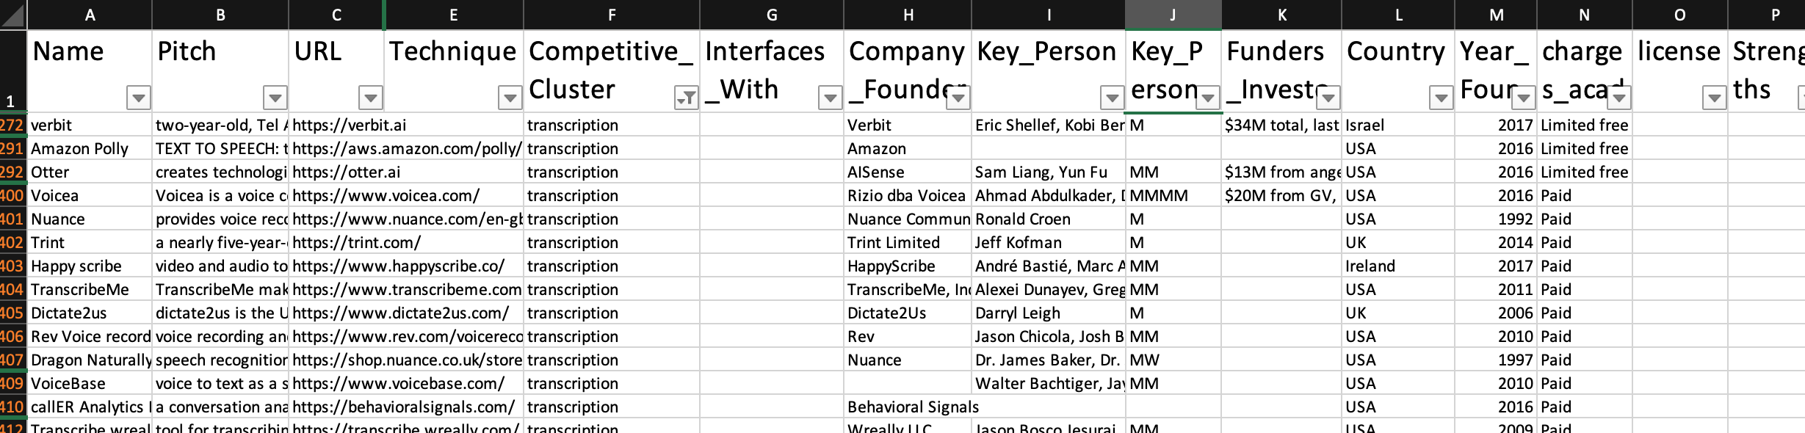Click the filter icon on Year_Founded column
1805x433 pixels.
(x=1522, y=96)
